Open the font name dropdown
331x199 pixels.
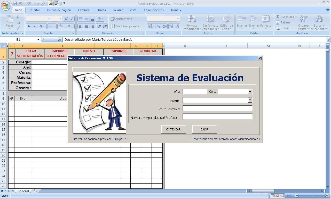(x=49, y=19)
